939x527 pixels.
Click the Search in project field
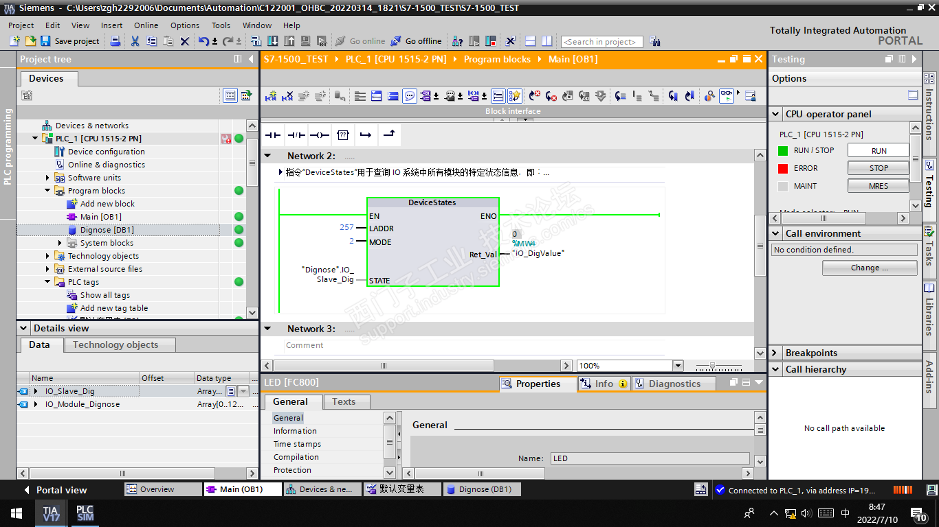(602, 42)
